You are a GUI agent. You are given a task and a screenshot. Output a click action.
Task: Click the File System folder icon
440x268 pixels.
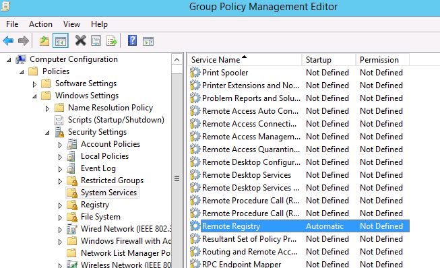click(x=72, y=217)
